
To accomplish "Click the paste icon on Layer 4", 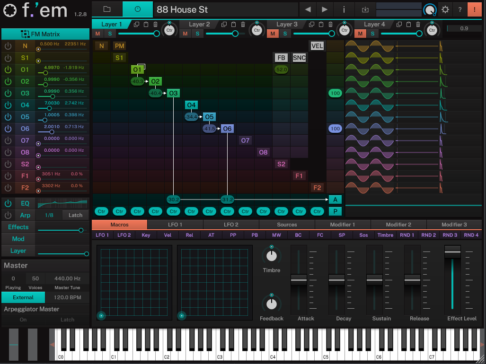I will (x=407, y=24).
